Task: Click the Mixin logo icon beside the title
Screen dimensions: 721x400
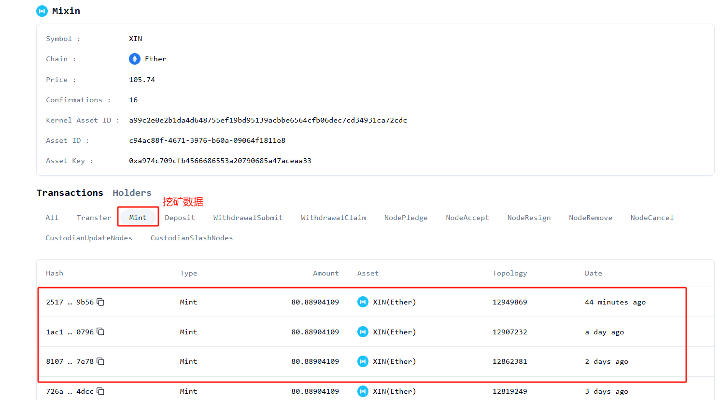Action: 42,11
